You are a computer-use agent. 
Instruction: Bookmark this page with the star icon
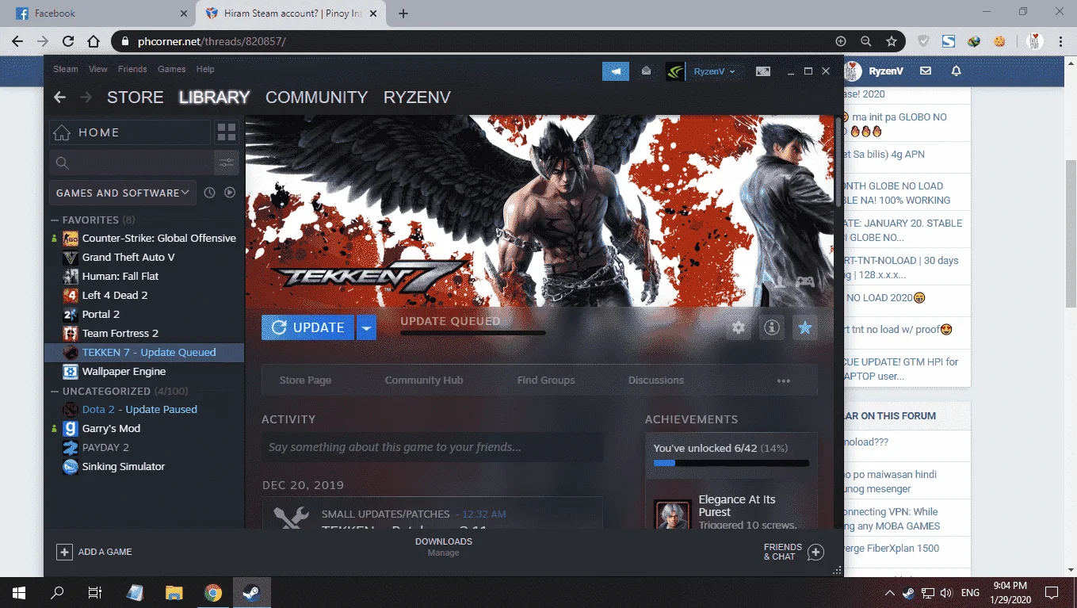tap(892, 41)
